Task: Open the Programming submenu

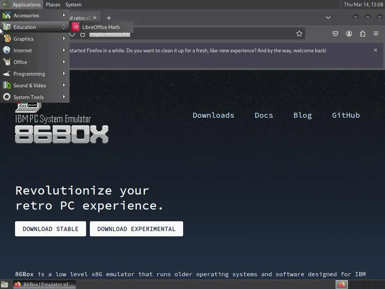Action: 35,74
